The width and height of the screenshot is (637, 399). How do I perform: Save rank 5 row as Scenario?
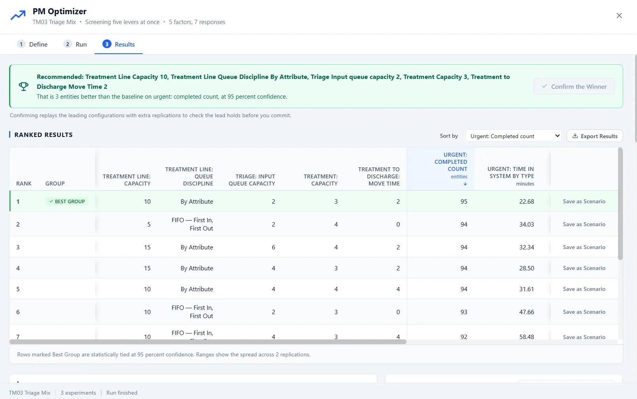click(x=584, y=289)
